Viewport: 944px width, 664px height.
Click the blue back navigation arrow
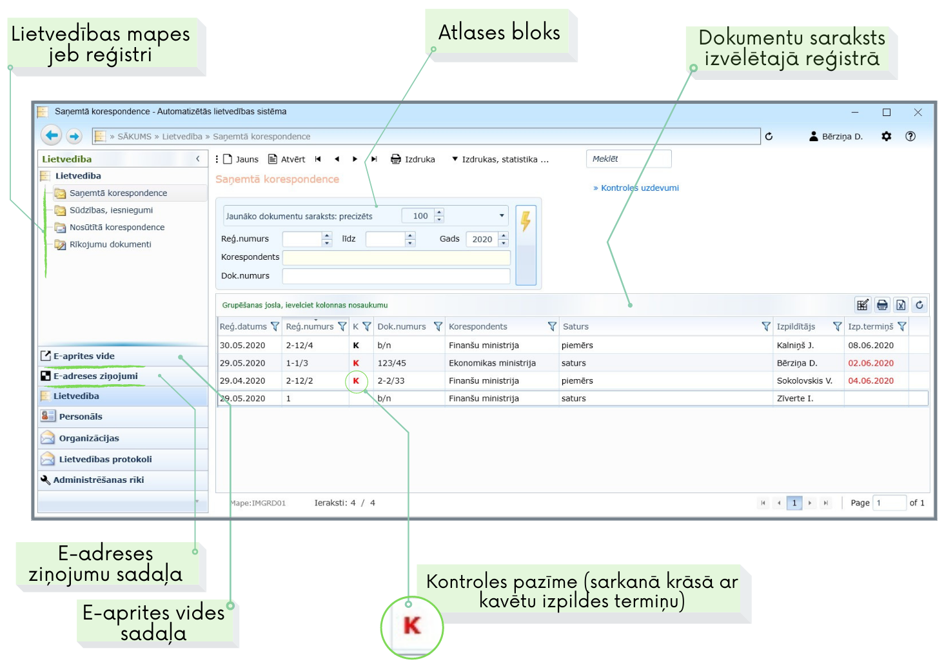(52, 136)
